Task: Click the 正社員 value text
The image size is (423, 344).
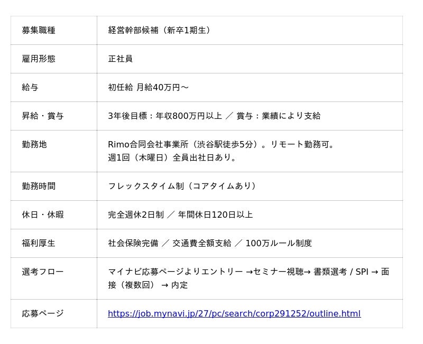Action: pos(121,59)
